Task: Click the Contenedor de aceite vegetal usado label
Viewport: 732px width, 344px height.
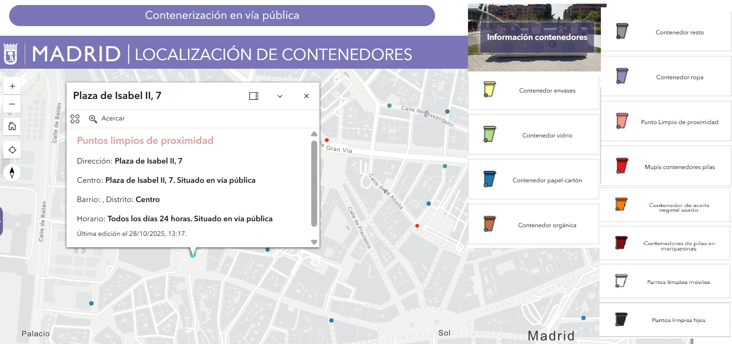Action: click(679, 207)
